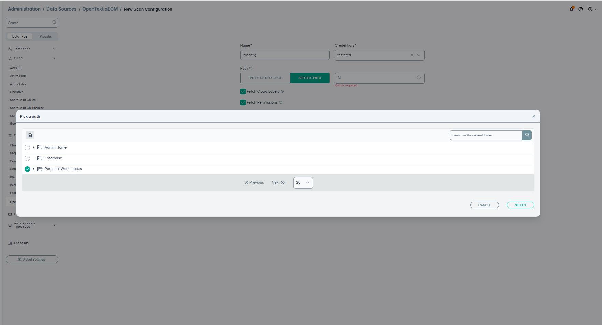This screenshot has height=325, width=602.
Task: Open the page size dropdown showing 20
Action: pyautogui.click(x=303, y=183)
